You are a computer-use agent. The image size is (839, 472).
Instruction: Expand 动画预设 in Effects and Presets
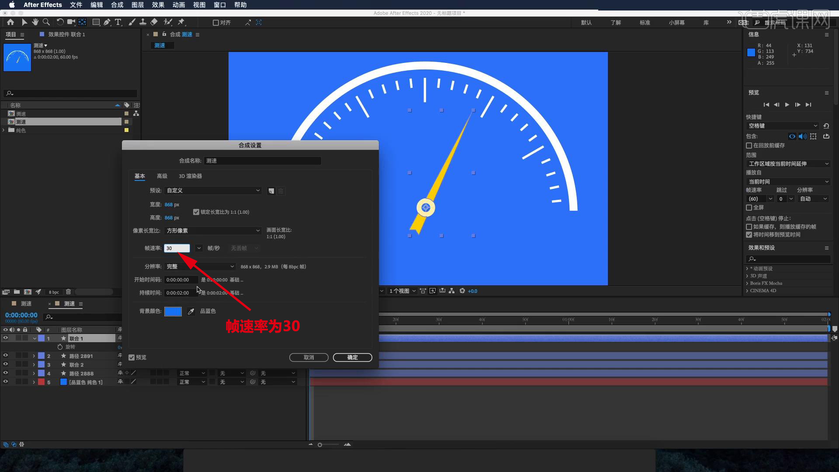[747, 269]
